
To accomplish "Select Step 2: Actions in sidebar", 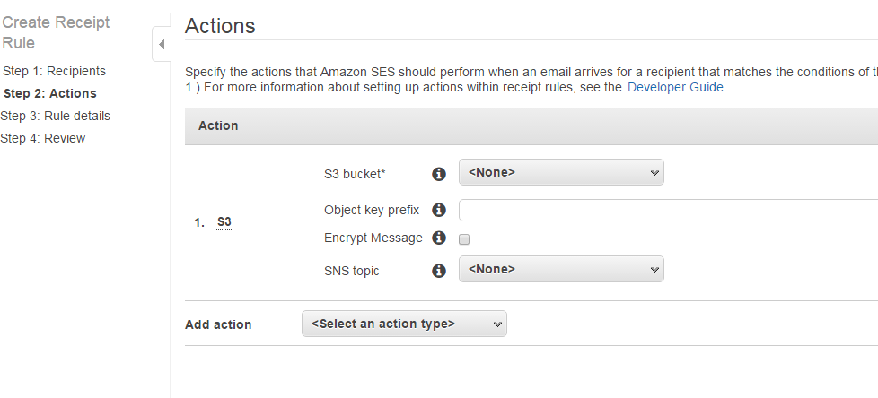I will (50, 93).
